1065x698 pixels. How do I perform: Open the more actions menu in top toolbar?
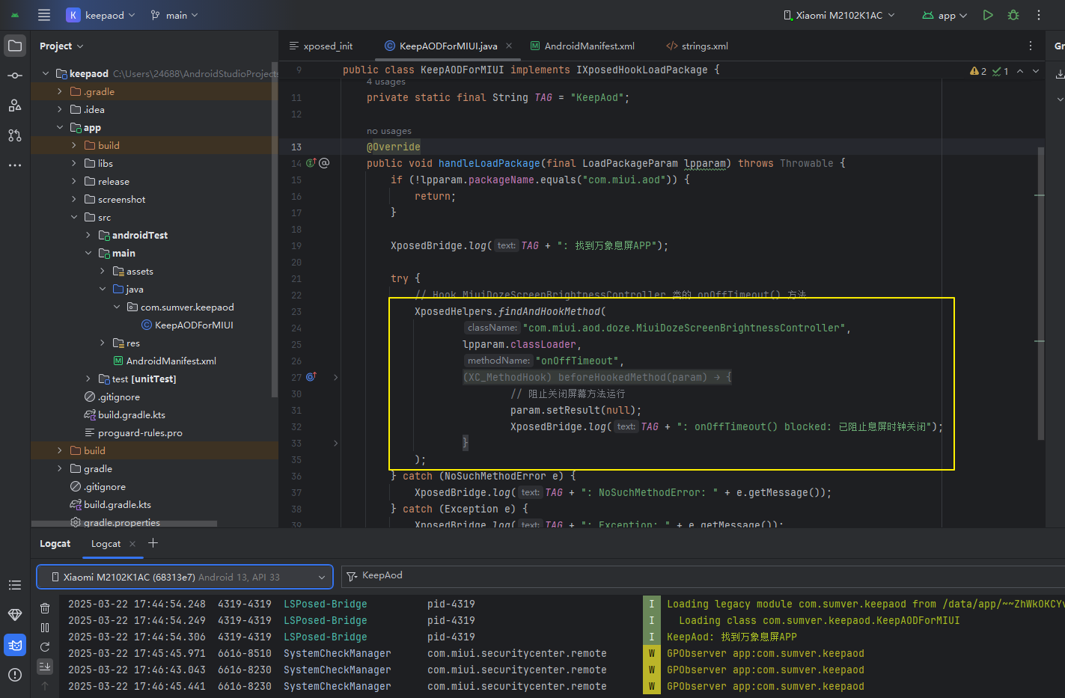[x=1039, y=15]
